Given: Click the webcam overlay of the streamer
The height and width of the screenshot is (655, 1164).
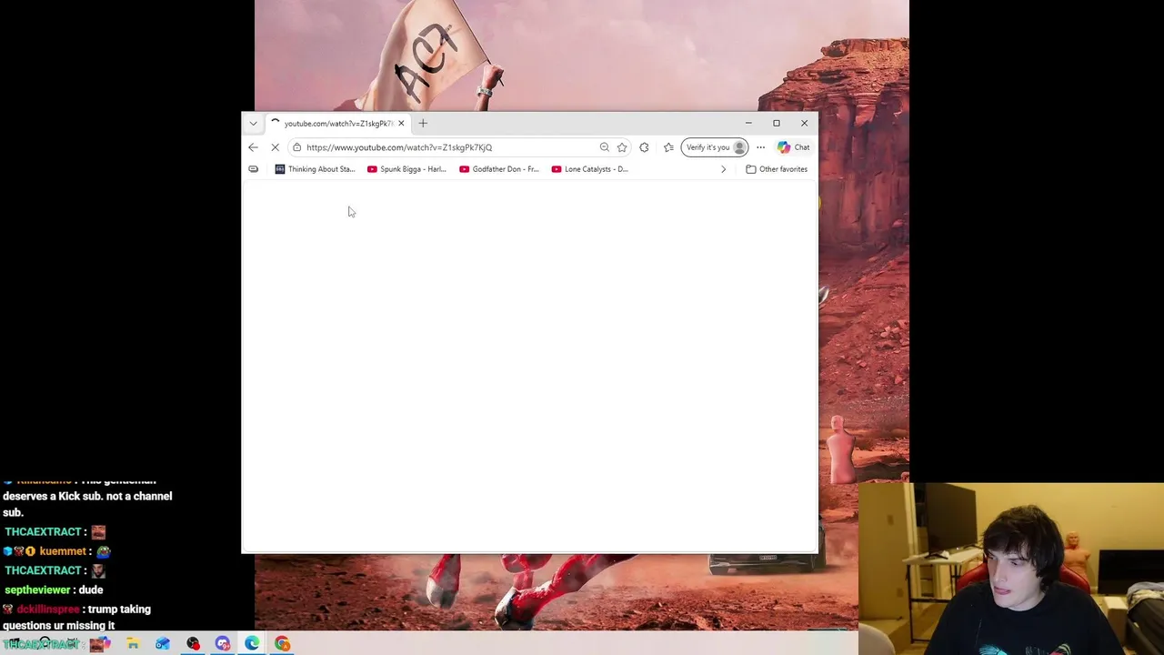Looking at the screenshot, I should [x=1010, y=569].
